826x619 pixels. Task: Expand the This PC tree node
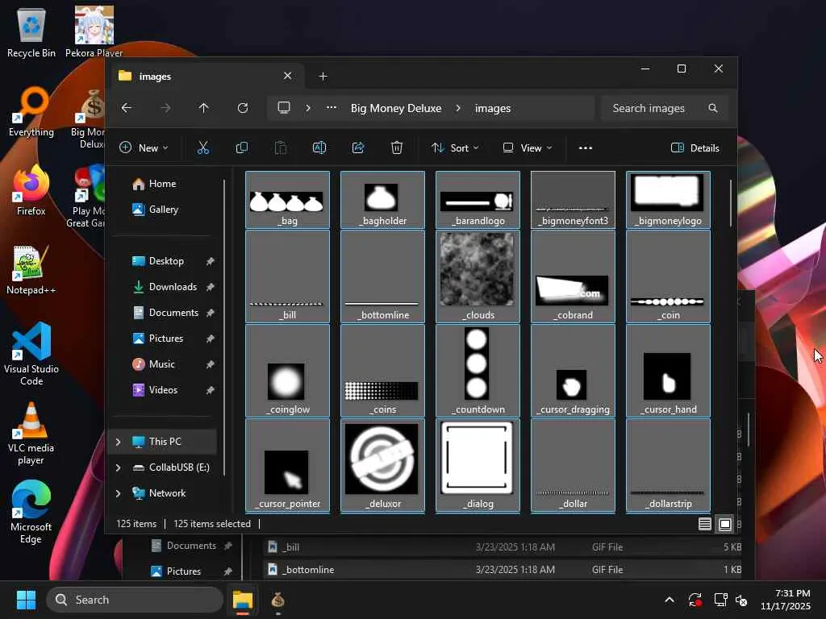click(119, 442)
